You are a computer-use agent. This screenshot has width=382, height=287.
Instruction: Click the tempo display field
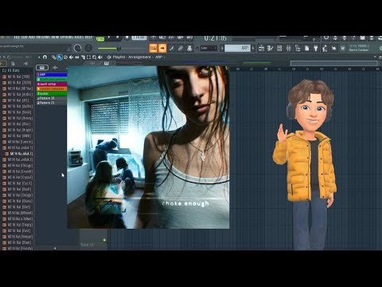point(139,37)
